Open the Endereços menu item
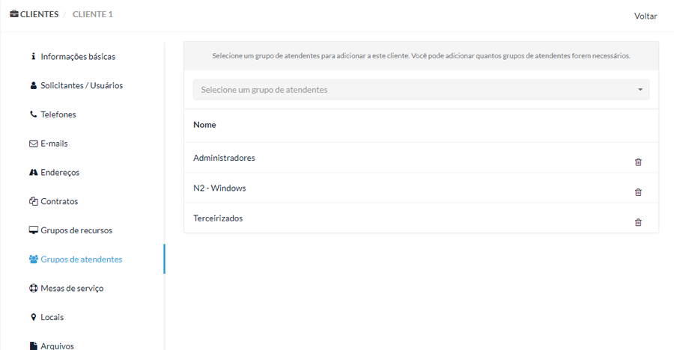The image size is (674, 350). [60, 173]
